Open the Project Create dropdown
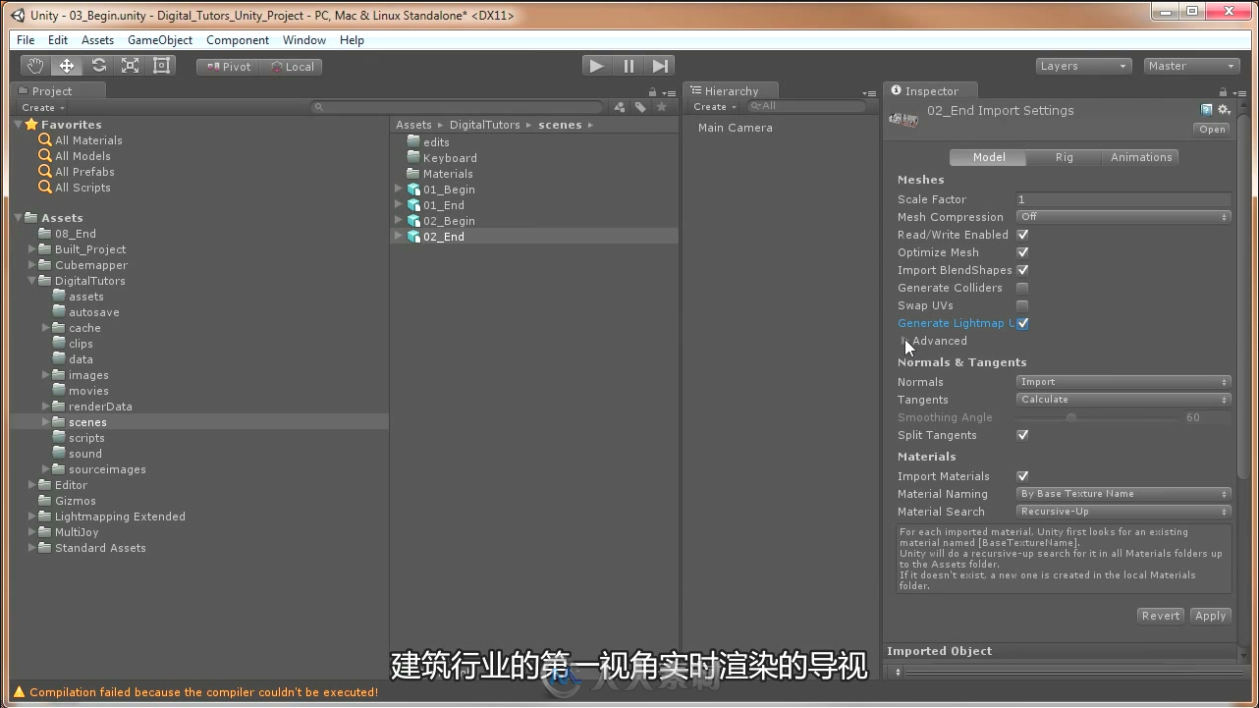The height and width of the screenshot is (708, 1259). pos(43,108)
